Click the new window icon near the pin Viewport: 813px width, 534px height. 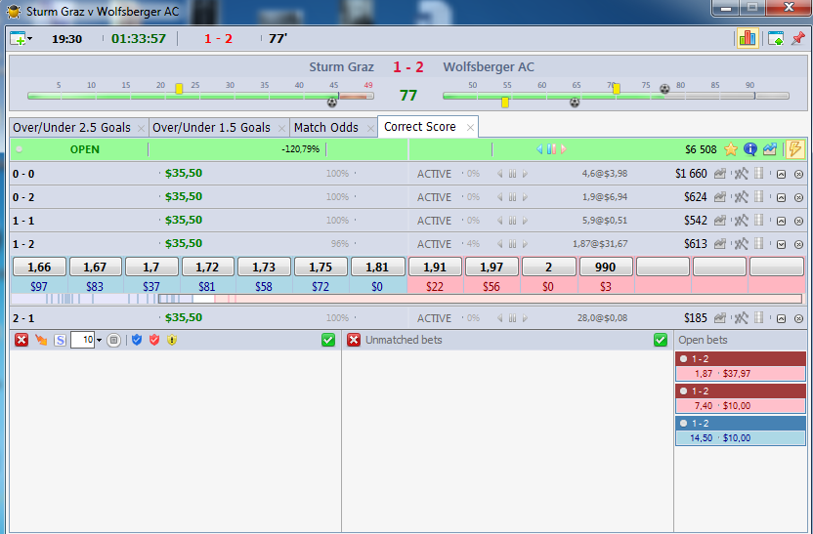[776, 39]
